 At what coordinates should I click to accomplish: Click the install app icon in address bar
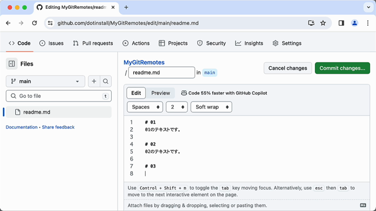pos(311,23)
